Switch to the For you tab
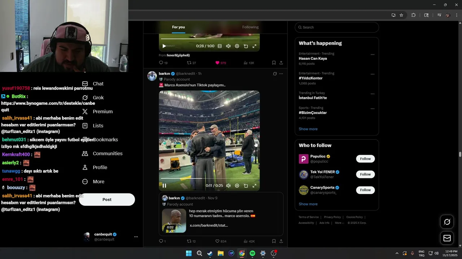462x259 pixels. click(x=178, y=27)
